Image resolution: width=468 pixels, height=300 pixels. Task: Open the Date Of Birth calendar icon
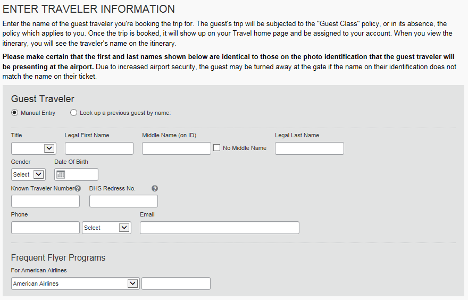[60, 174]
